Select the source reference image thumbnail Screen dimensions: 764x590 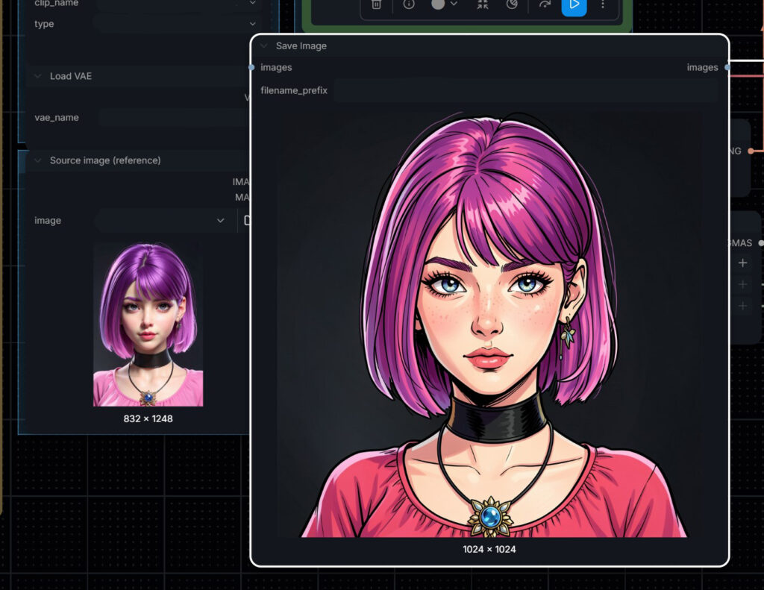[x=148, y=324]
